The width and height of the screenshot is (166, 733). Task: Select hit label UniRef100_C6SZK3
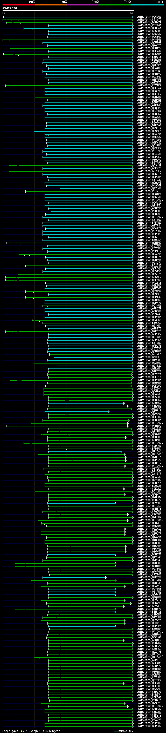coord(149,31)
